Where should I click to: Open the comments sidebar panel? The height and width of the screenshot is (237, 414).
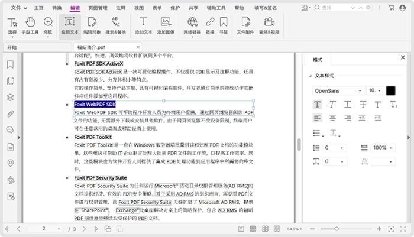10,130
